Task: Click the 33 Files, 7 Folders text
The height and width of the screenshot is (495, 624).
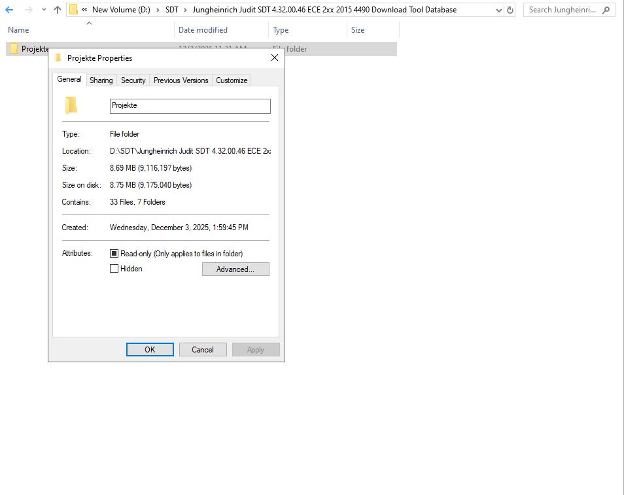Action: click(137, 202)
